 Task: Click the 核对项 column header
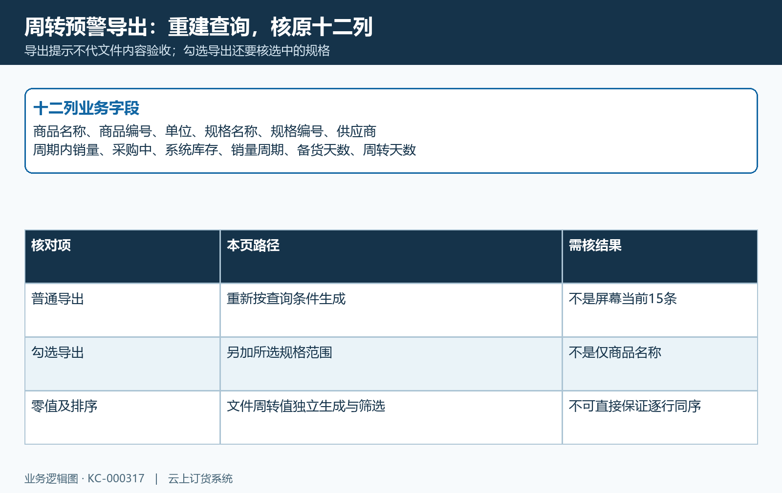(x=122, y=257)
